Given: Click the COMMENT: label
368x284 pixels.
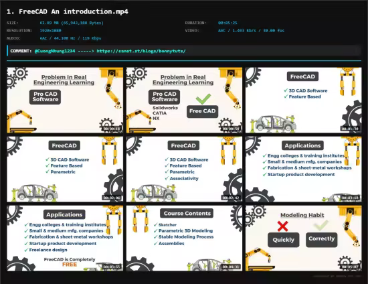Looking at the screenshot, I should [21, 51].
